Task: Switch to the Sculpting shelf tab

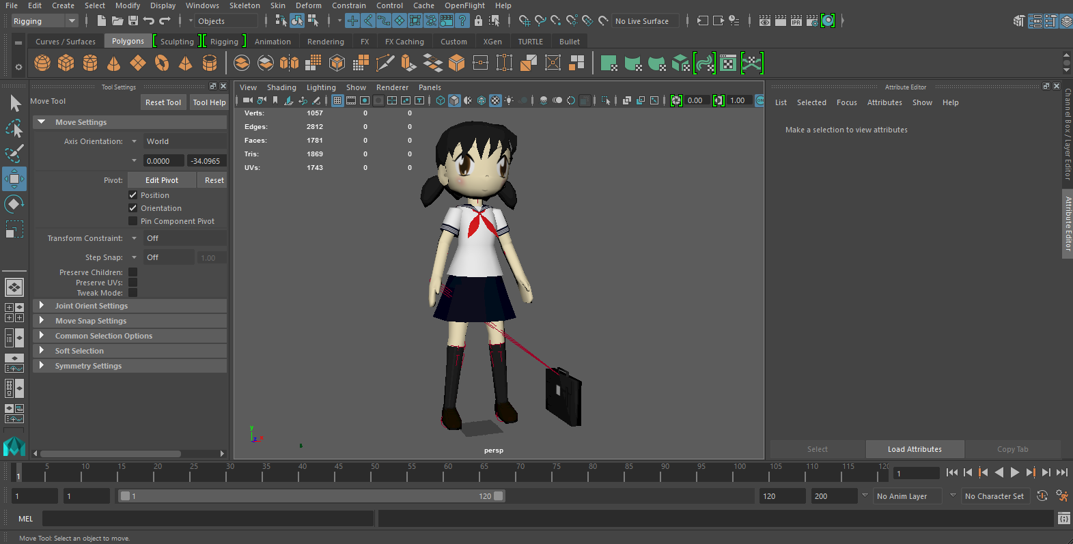Action: pyautogui.click(x=177, y=42)
